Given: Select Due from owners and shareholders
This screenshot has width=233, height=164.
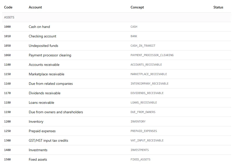Looking at the screenshot, I should tap(56, 112).
